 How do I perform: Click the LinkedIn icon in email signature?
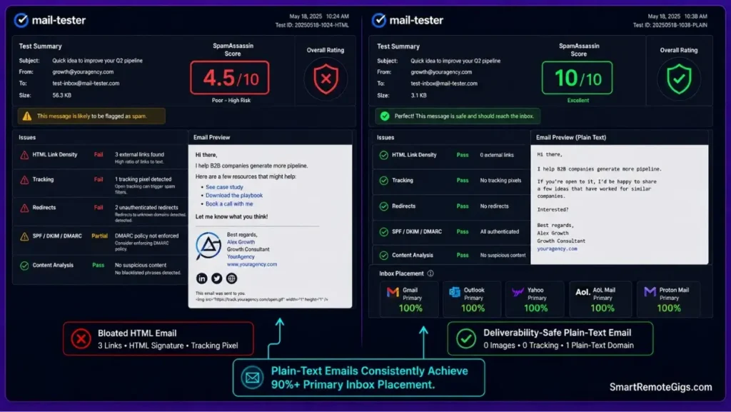(201, 278)
